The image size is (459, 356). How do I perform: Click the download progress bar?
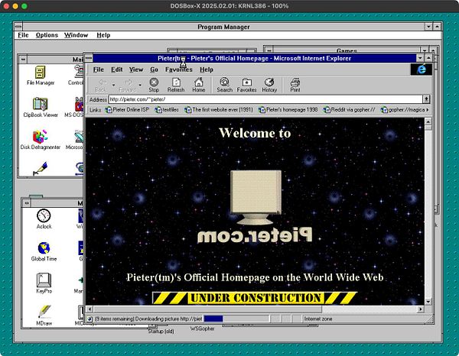pos(236,319)
